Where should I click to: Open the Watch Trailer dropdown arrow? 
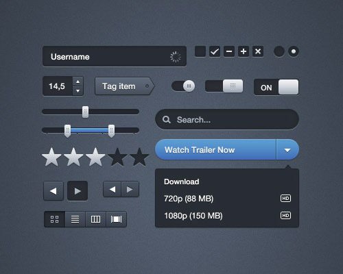[x=287, y=150]
